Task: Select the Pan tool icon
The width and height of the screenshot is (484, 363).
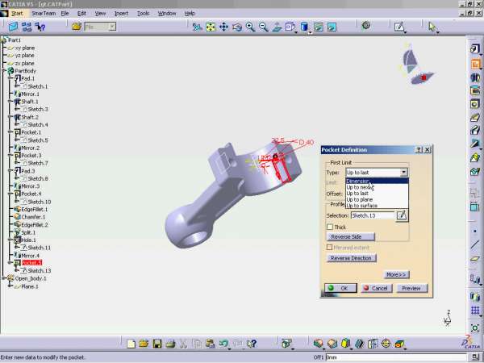Action: [223, 27]
